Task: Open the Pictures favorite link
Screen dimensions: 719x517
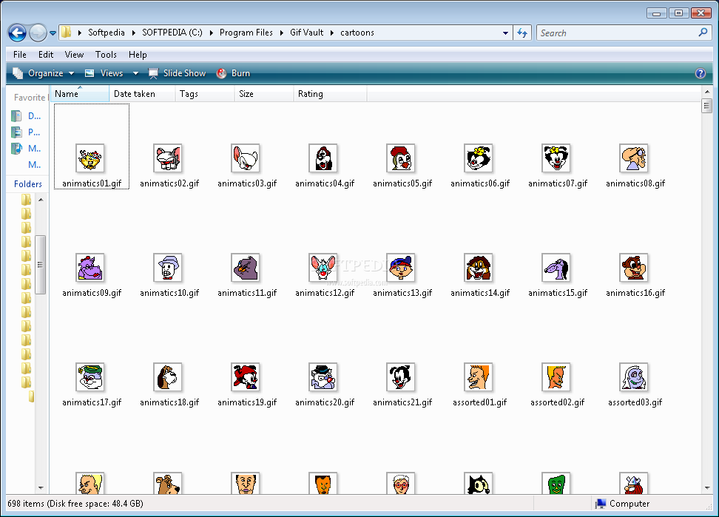Action: pyautogui.click(x=27, y=132)
